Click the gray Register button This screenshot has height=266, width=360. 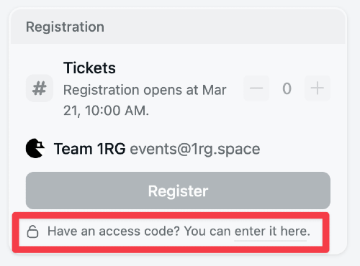[x=178, y=191]
